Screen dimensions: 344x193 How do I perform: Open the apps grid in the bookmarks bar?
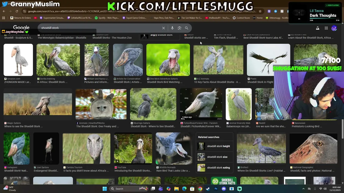(x=3, y=18)
